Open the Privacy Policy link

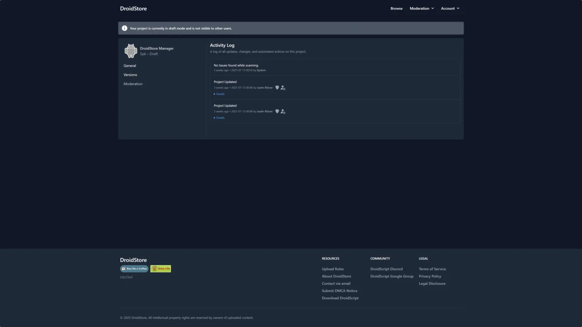[x=430, y=276]
